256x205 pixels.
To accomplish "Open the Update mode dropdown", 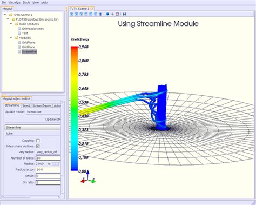I will click(43, 112).
